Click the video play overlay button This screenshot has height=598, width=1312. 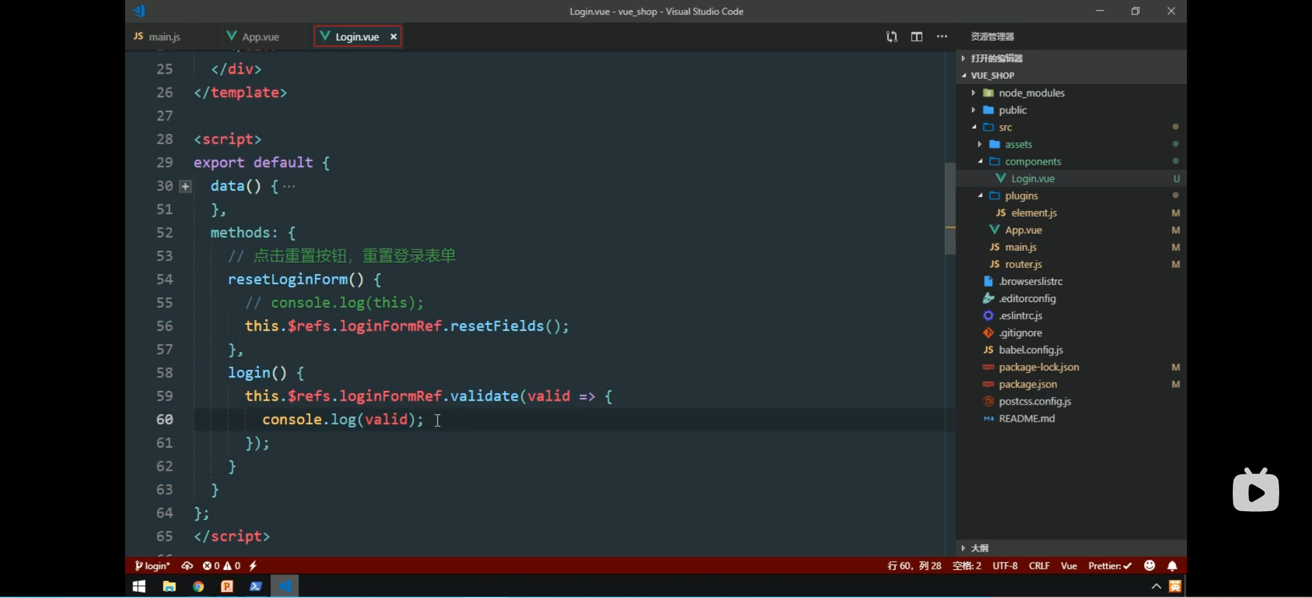pos(1255,490)
